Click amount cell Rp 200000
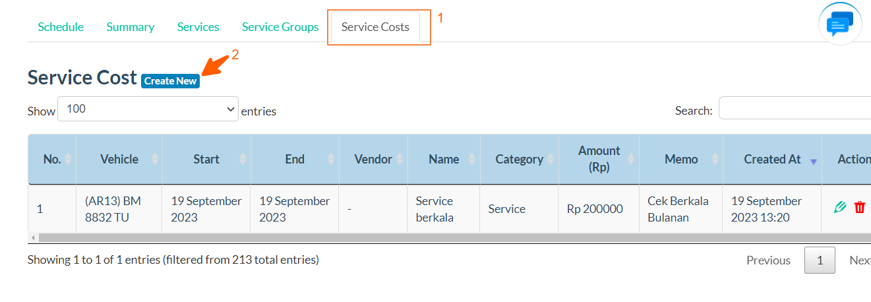The height and width of the screenshot is (302, 871). click(x=599, y=209)
